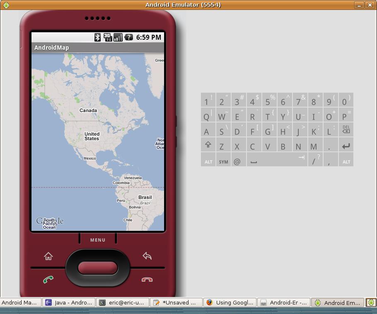The image size is (377, 314).
Task: Click the 3G data status icon
Action: (109, 37)
